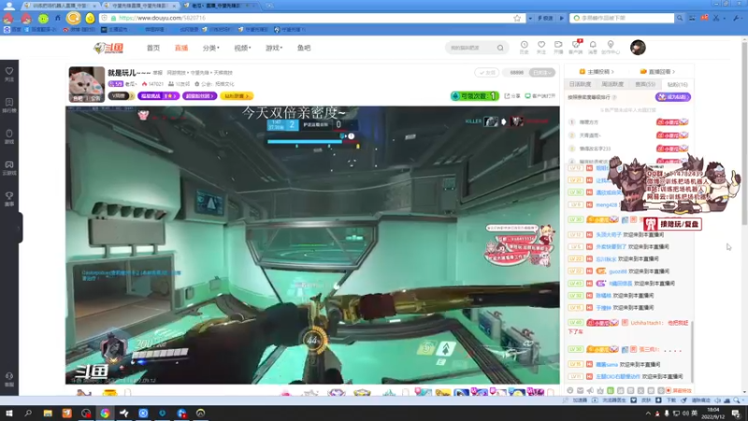Click the dark V badge under streamer name
The height and width of the screenshot is (421, 748).
(x=122, y=96)
